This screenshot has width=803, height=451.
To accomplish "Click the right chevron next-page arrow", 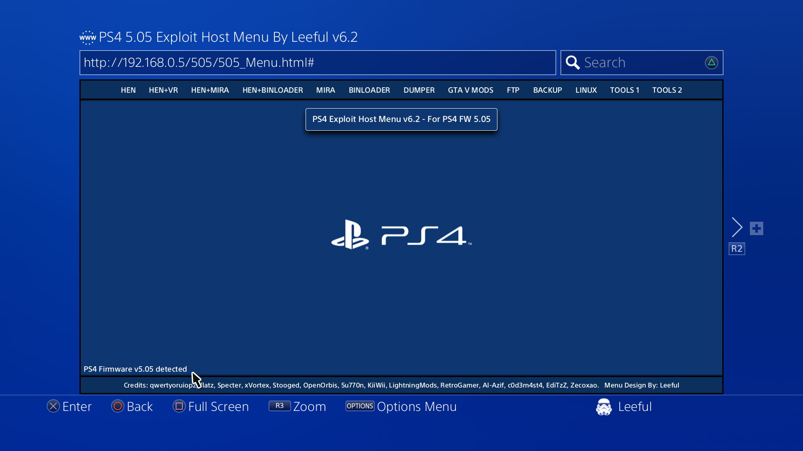I will pos(737,227).
